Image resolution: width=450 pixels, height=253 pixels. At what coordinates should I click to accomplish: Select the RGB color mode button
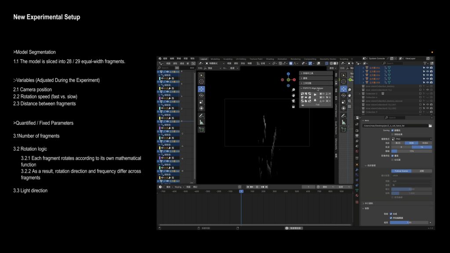411,143
